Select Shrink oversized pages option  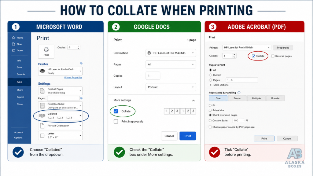(210, 115)
